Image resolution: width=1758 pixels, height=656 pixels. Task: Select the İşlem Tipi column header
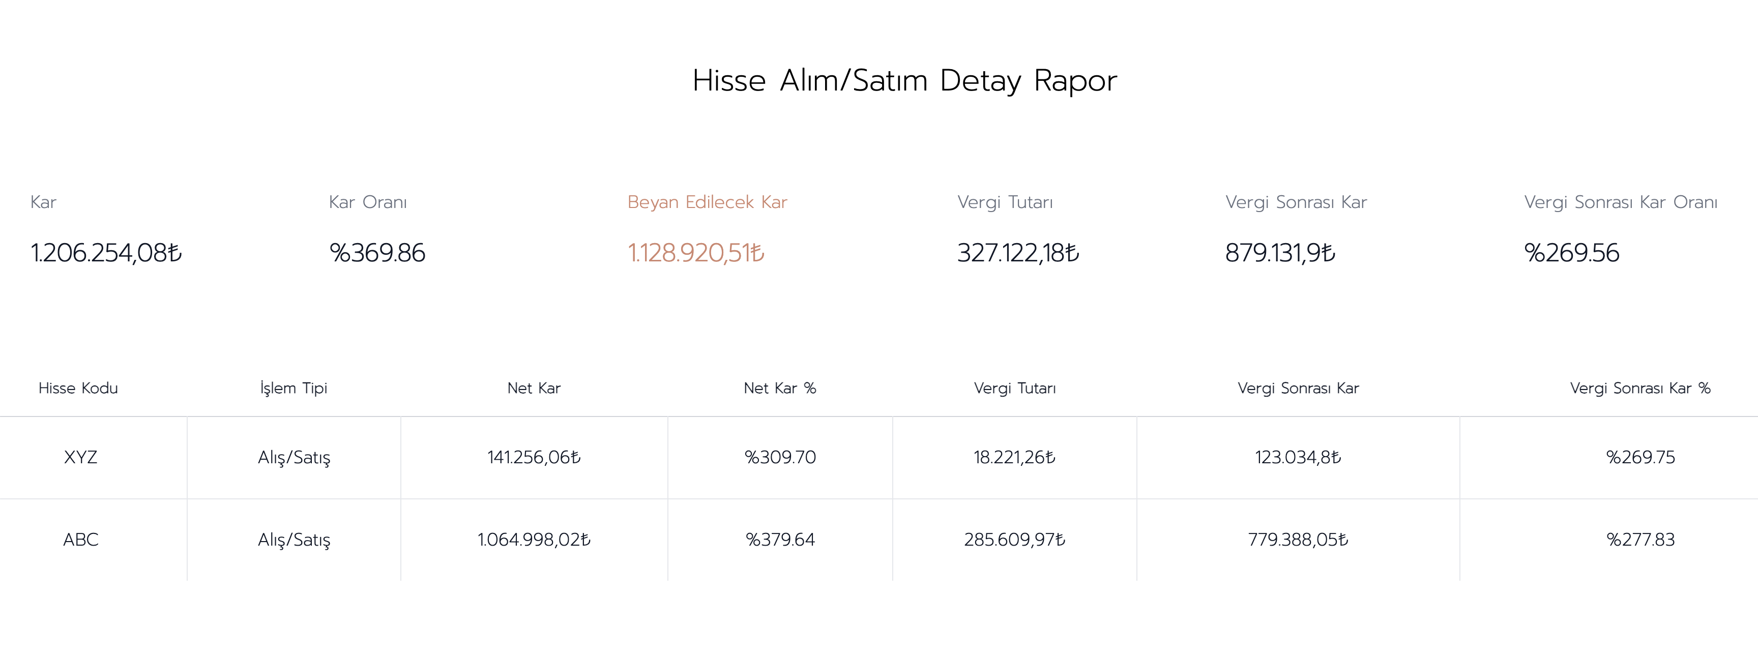294,388
